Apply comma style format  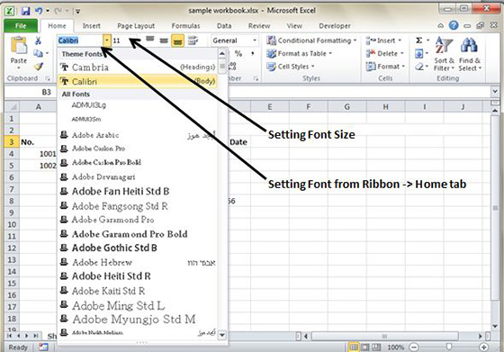coord(253,53)
